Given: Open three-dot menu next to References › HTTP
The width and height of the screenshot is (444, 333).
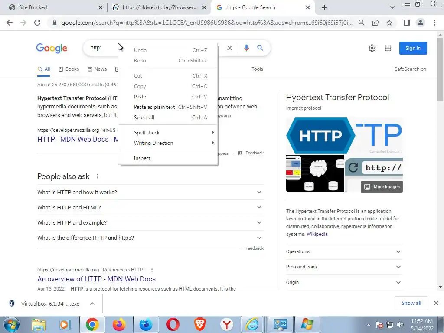Looking at the screenshot, I should (152, 270).
